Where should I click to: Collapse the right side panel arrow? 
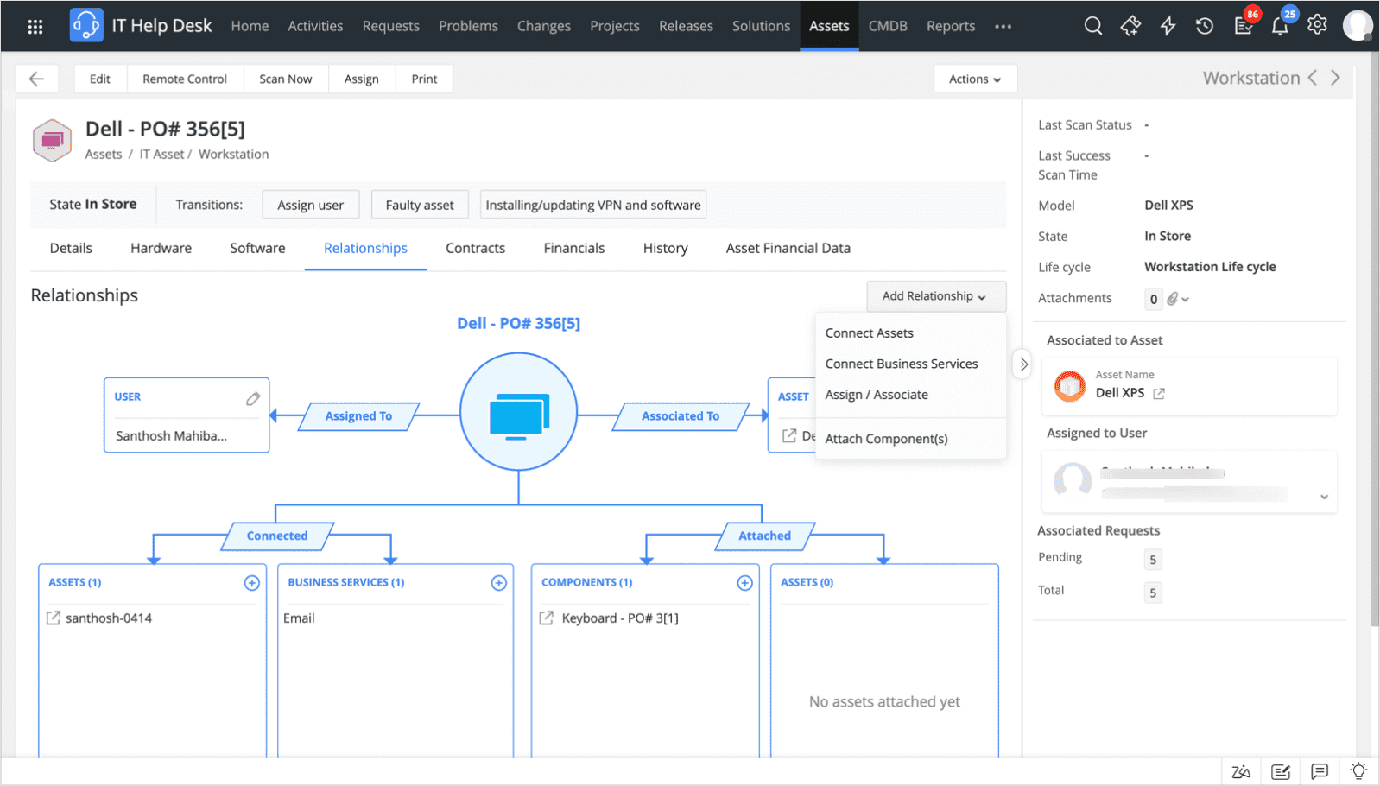pos(1023,364)
